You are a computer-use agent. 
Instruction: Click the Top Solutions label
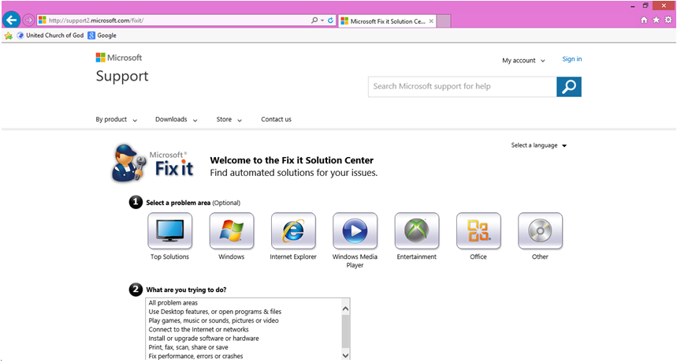pos(169,256)
